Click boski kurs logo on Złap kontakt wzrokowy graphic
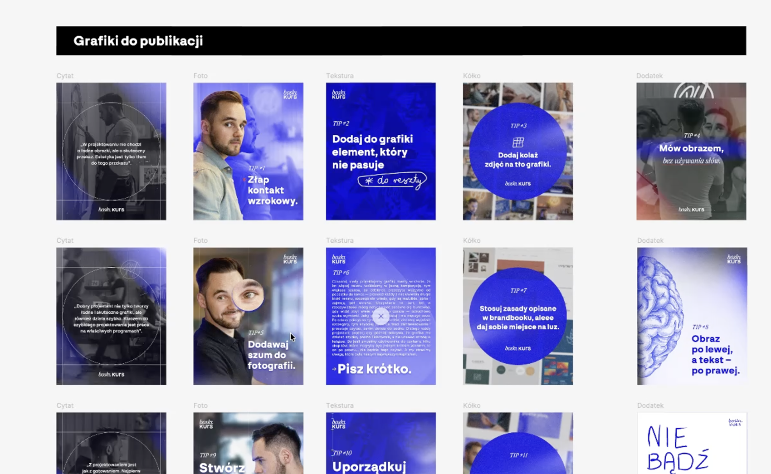Viewport: 771px width, 474px height. click(290, 94)
